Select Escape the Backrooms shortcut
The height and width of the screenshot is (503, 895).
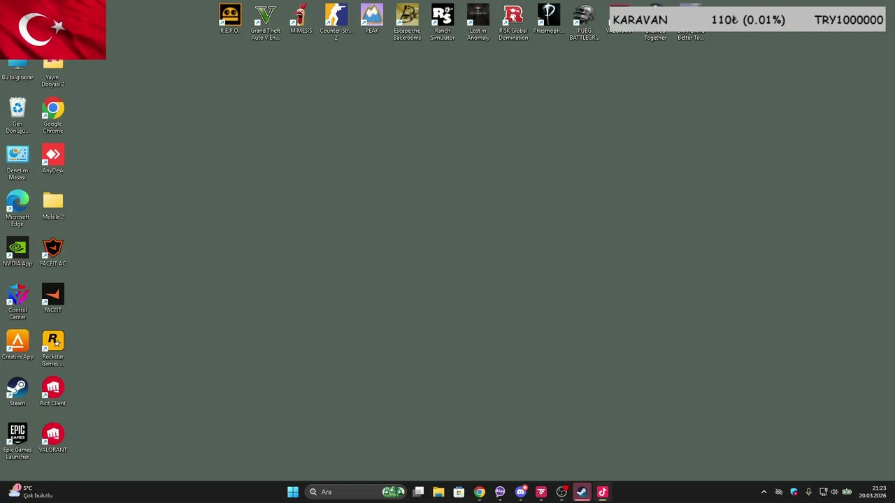(x=407, y=22)
